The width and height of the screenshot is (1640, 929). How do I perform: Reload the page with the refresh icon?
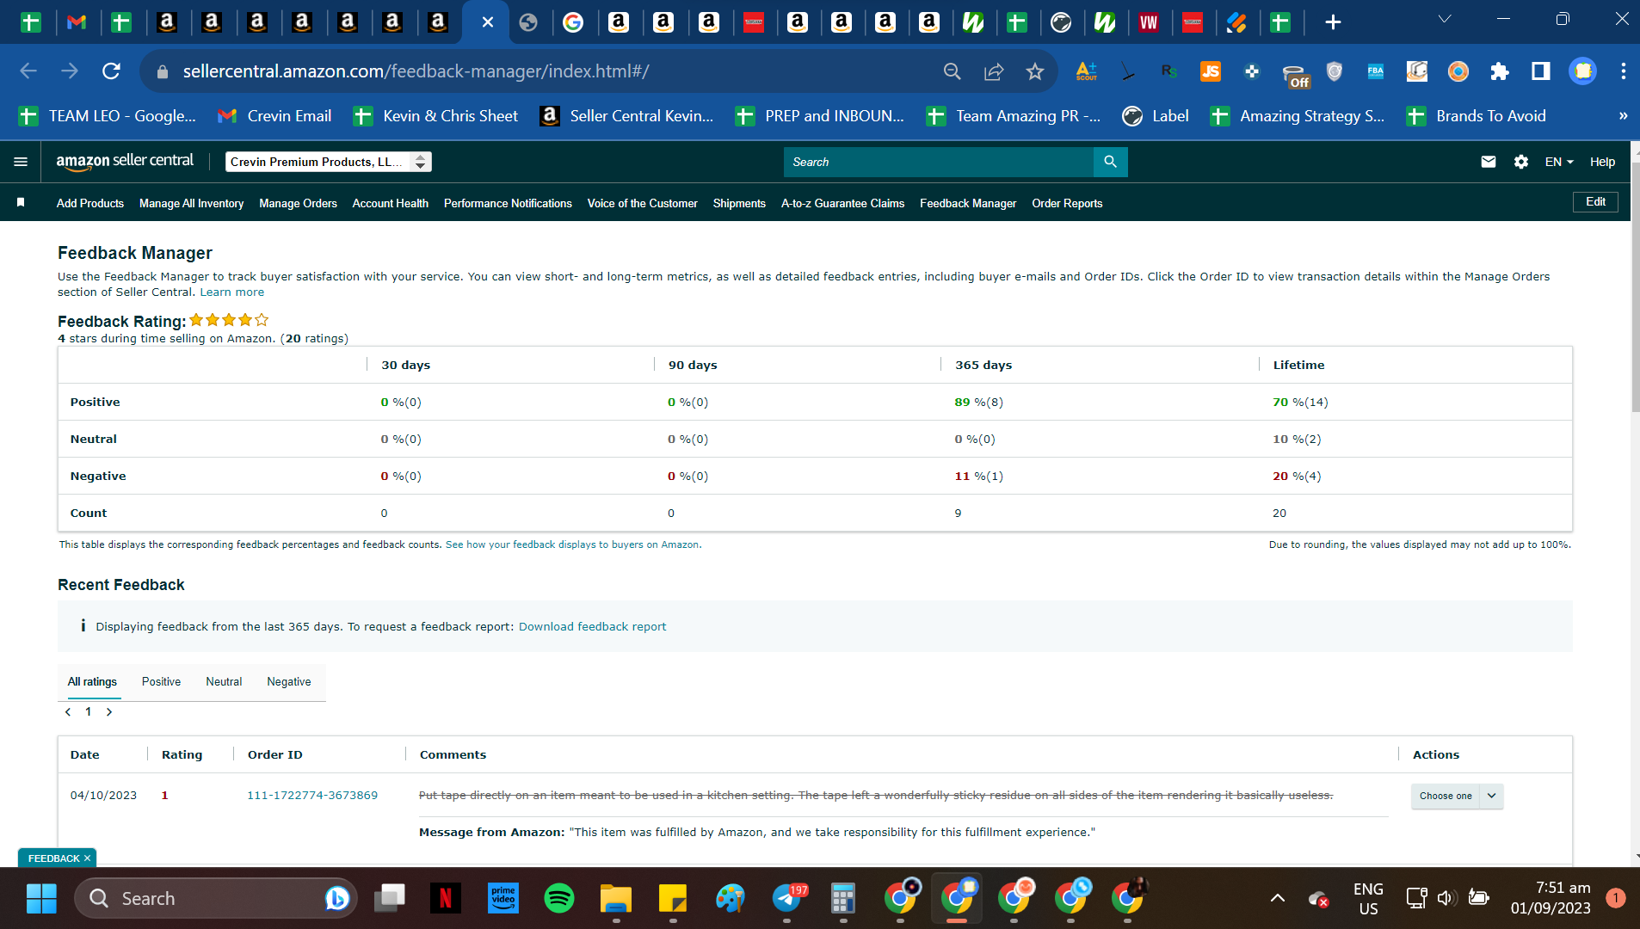tap(111, 71)
